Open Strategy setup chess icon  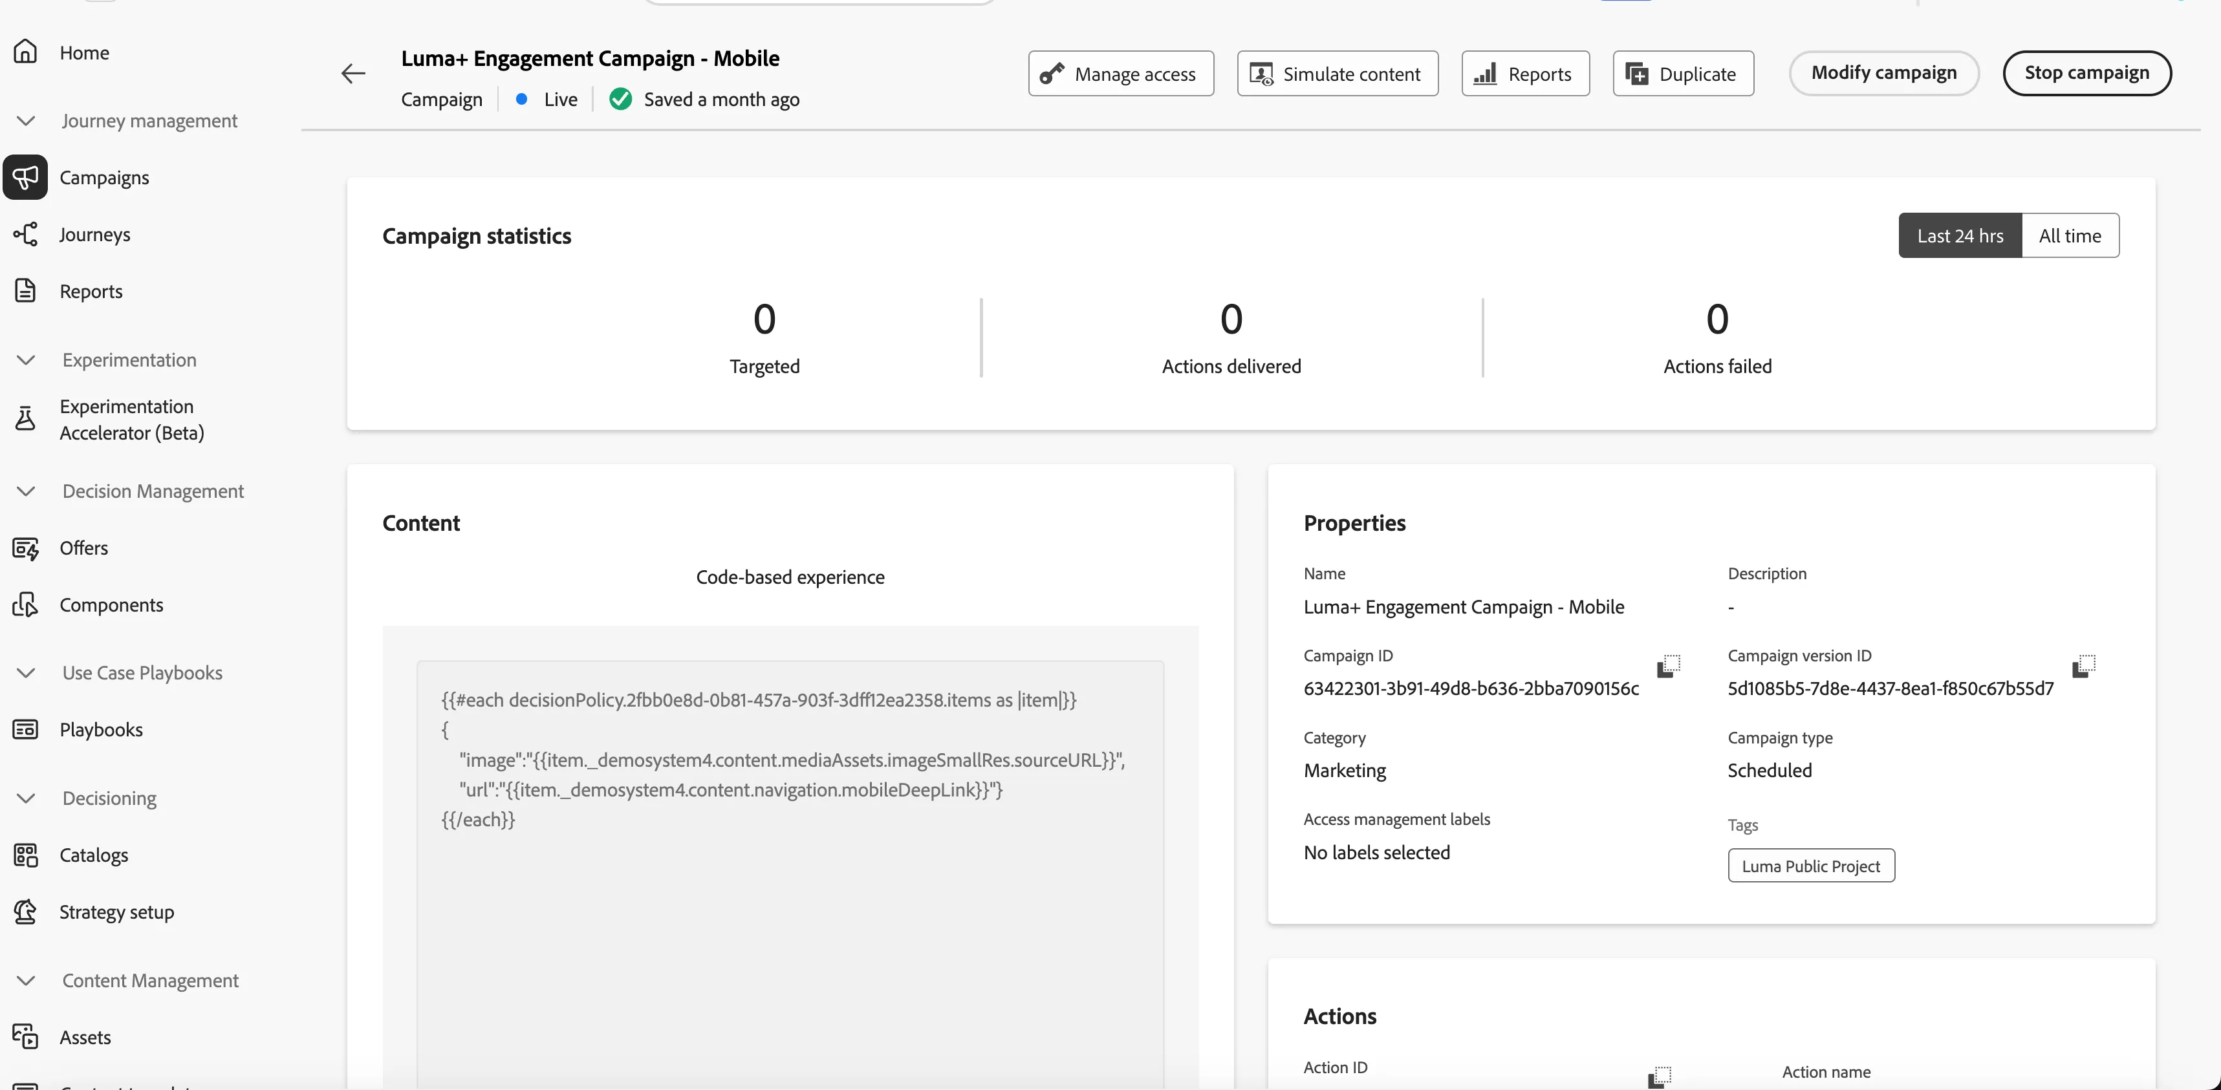click(x=25, y=912)
